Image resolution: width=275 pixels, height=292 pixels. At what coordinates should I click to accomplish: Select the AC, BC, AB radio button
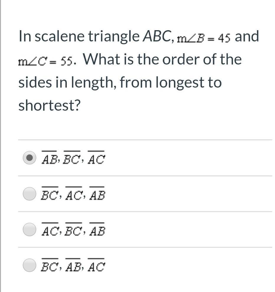tap(30, 230)
